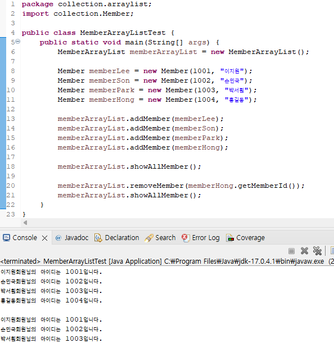Click the Search flashlight icon
This screenshot has width=334, height=343.
[149, 238]
